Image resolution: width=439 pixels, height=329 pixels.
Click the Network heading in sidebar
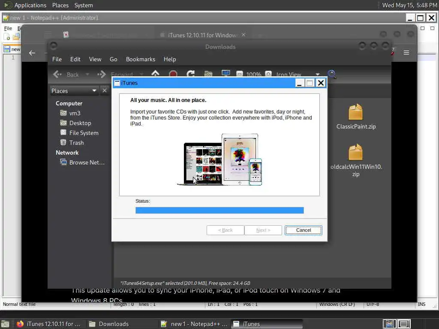click(x=67, y=153)
